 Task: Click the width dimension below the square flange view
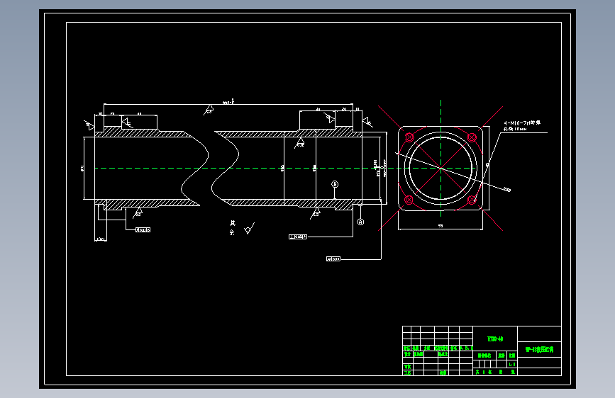coord(440,226)
